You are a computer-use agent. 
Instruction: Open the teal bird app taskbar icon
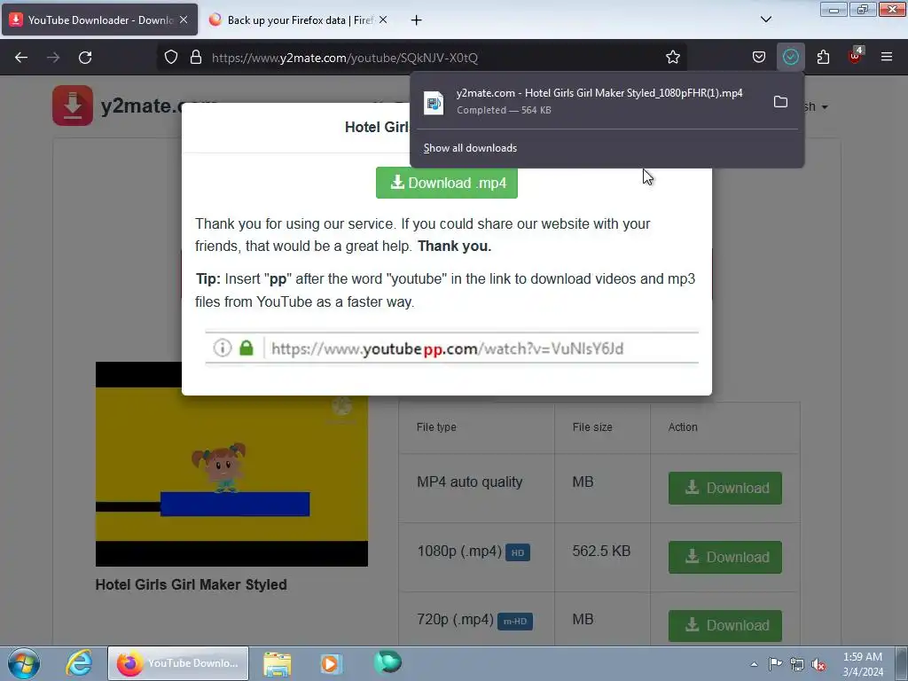(387, 661)
